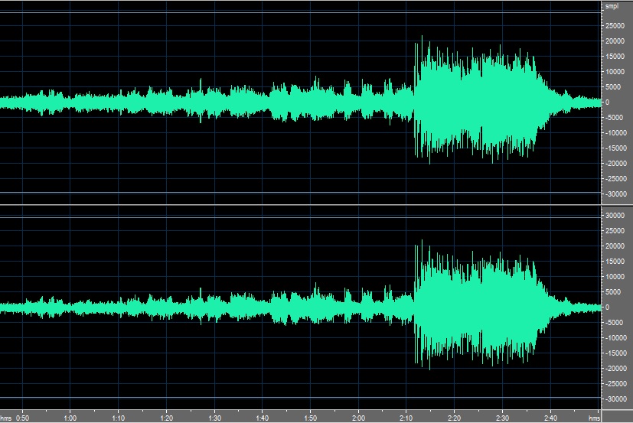Click positive 25000 on the upper channel scale

615,26
